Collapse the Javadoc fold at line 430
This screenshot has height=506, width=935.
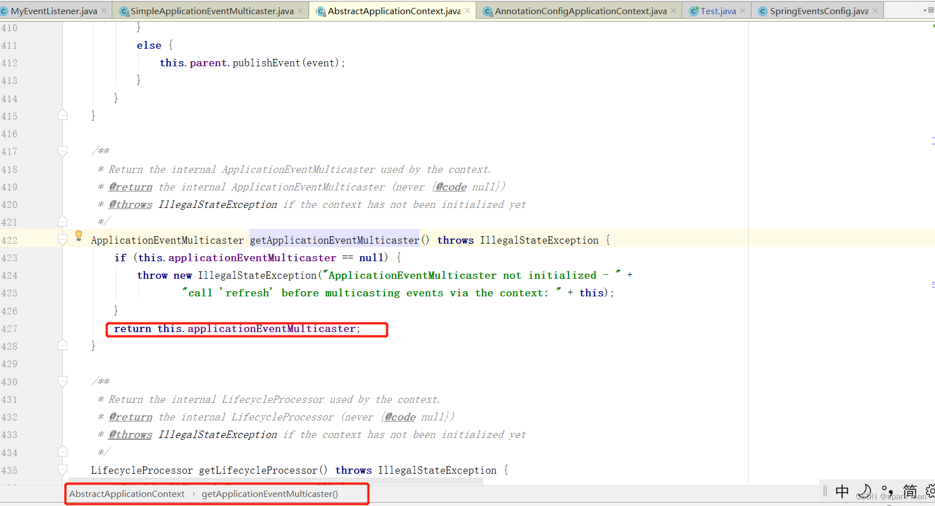click(x=62, y=381)
